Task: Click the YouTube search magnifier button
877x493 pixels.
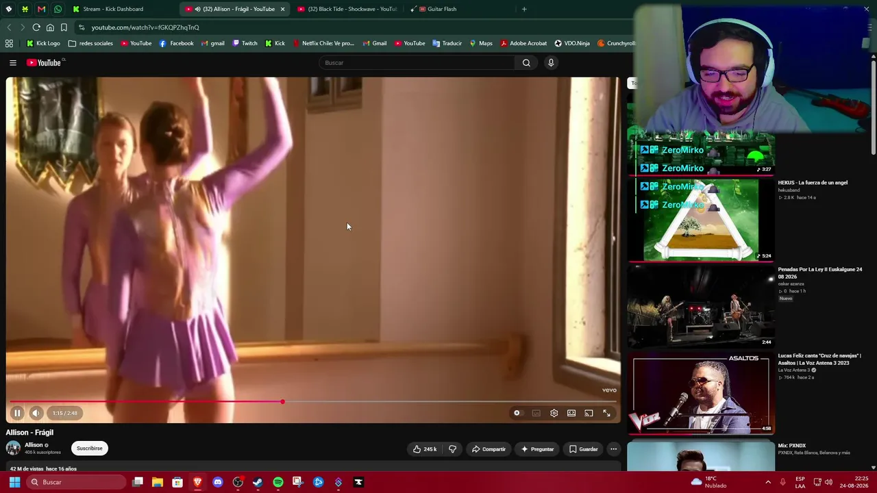Action: pyautogui.click(x=526, y=63)
